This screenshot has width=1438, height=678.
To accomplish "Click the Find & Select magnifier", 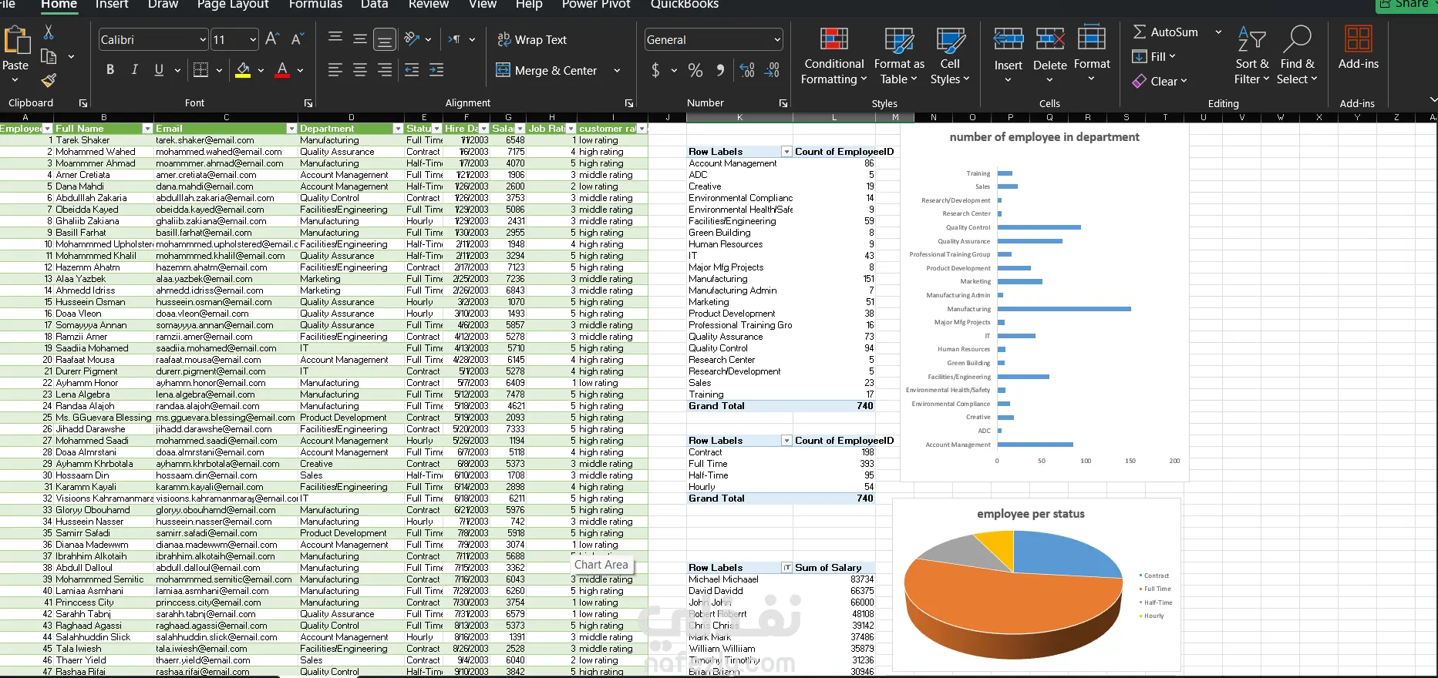I will point(1296,39).
